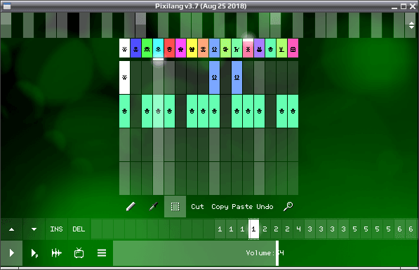This screenshot has height=270, width=419.
Task: Click the Cut button
Action: coord(197,206)
